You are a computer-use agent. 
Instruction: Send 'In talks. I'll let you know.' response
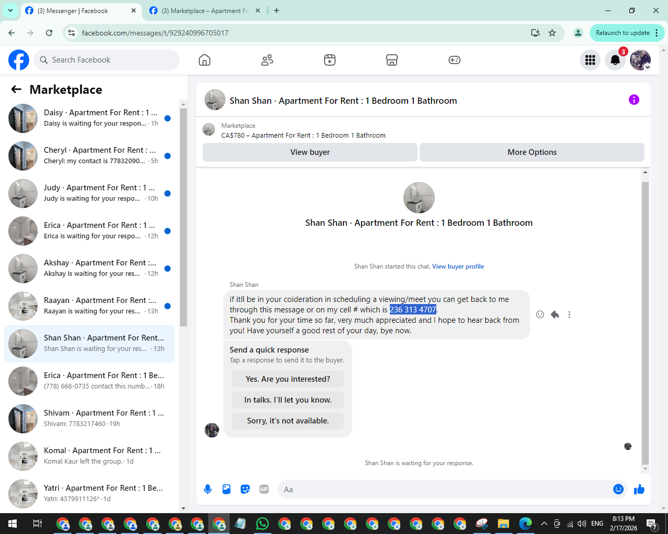pos(288,400)
